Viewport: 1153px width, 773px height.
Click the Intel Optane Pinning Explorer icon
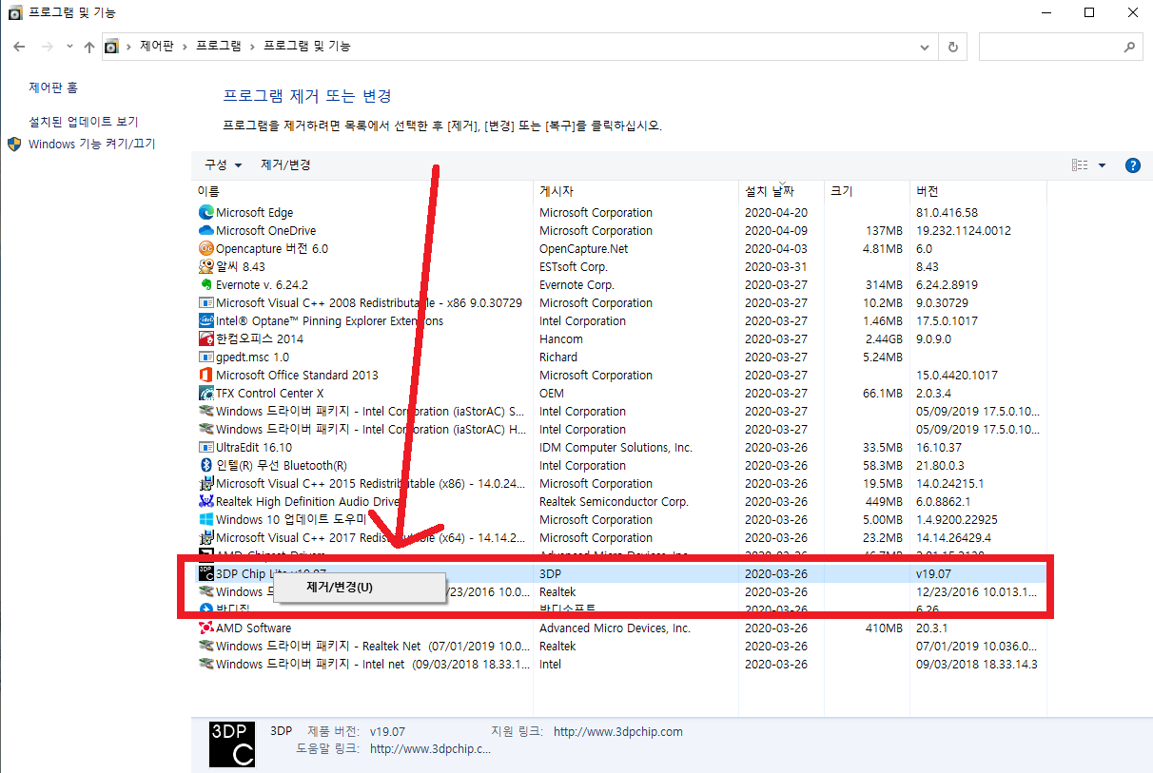tap(206, 321)
